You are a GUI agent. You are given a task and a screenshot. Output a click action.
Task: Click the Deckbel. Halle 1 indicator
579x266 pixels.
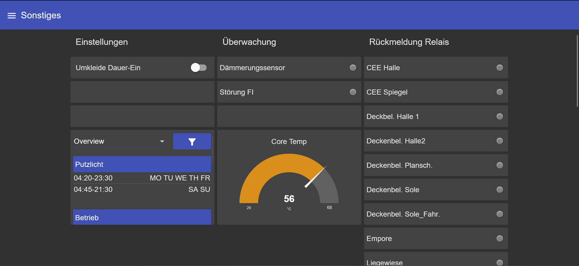tap(500, 116)
